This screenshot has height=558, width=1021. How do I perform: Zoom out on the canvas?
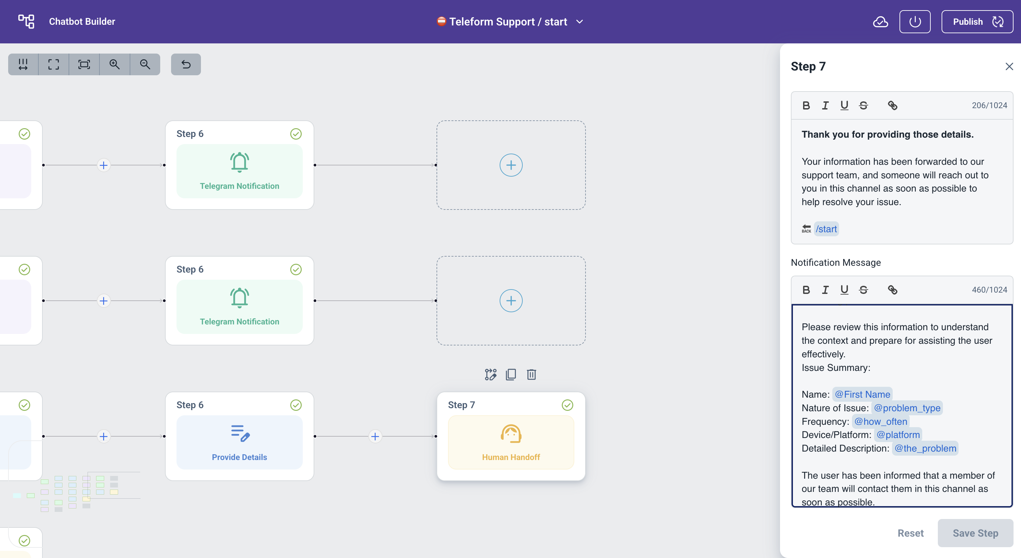tap(145, 64)
